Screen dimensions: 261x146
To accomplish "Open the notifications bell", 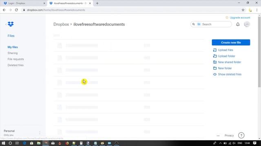I will (x=238, y=24).
